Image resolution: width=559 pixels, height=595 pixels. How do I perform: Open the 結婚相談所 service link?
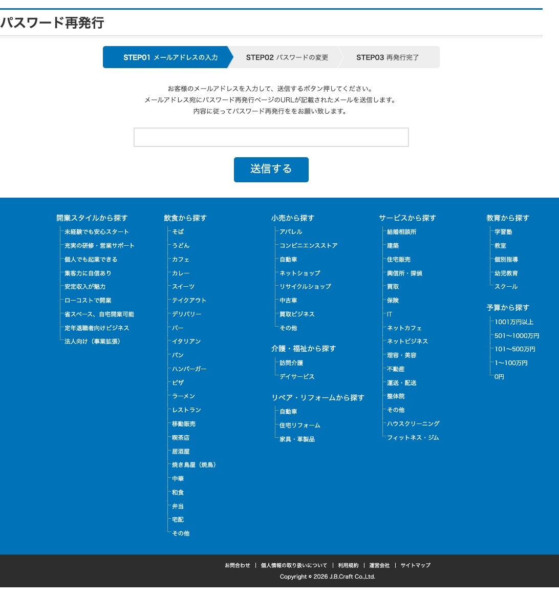(x=402, y=231)
